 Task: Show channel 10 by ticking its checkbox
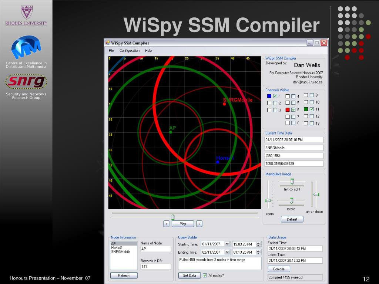(x=312, y=102)
